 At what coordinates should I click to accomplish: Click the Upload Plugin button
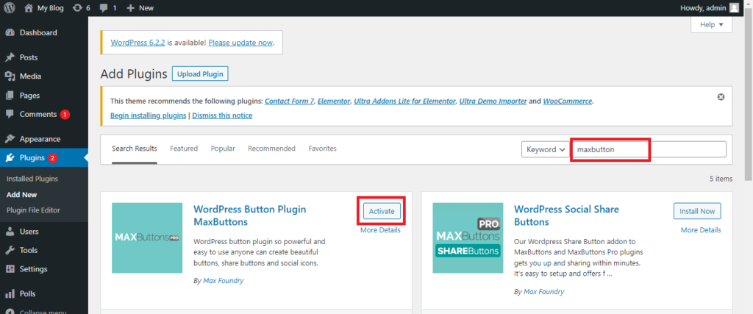pyautogui.click(x=200, y=74)
